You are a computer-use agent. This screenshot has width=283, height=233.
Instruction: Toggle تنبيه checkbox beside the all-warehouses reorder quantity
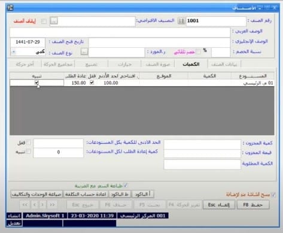coord(28,152)
